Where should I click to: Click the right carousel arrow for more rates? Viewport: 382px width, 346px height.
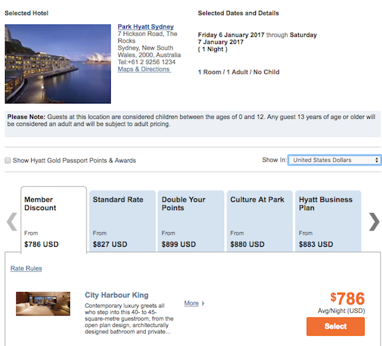[374, 222]
